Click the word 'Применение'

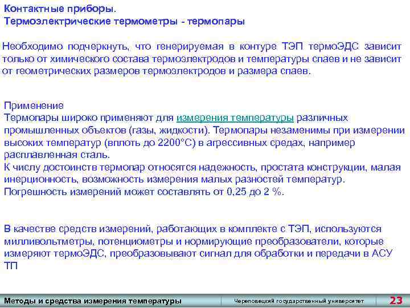[34, 106]
